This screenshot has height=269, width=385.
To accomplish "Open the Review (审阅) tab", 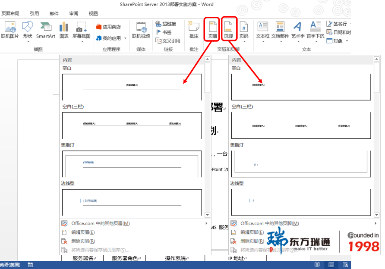I will coord(74,13).
